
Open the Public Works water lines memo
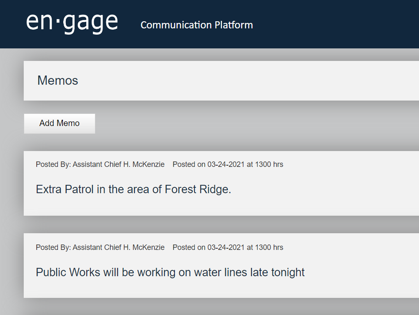[170, 272]
